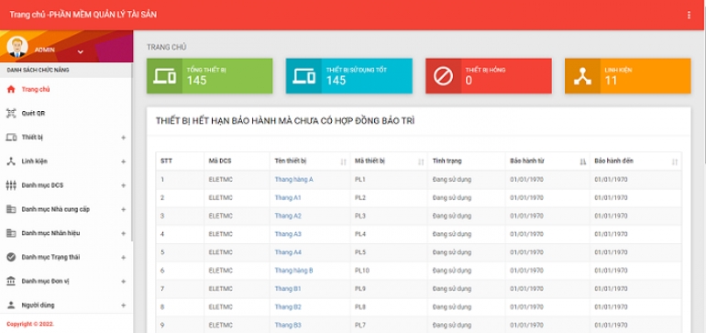Open Quét QR menu item
Screen dimensions: 706x333
[x=33, y=114]
